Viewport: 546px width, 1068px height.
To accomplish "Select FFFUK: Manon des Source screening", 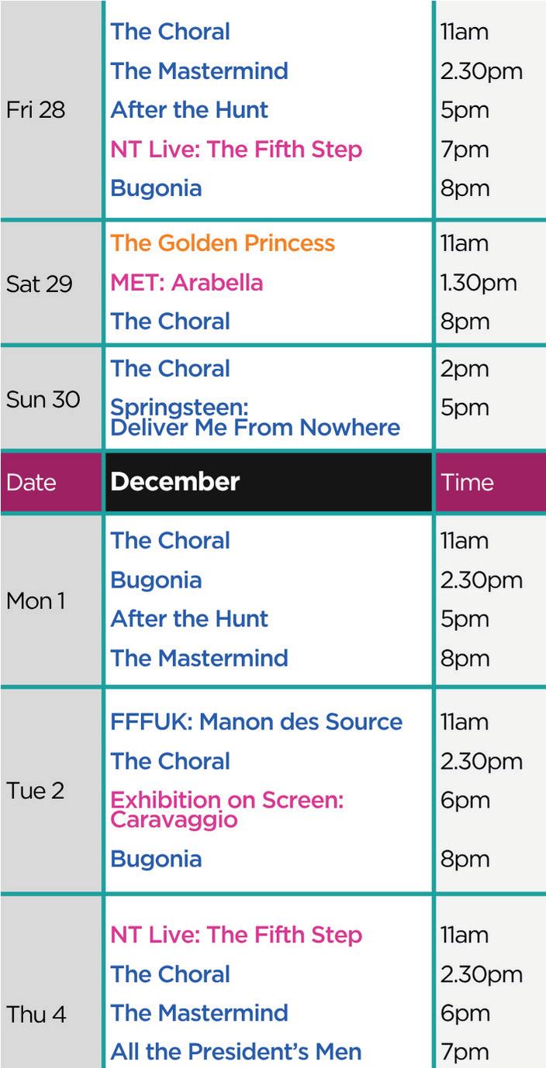I will (x=256, y=722).
